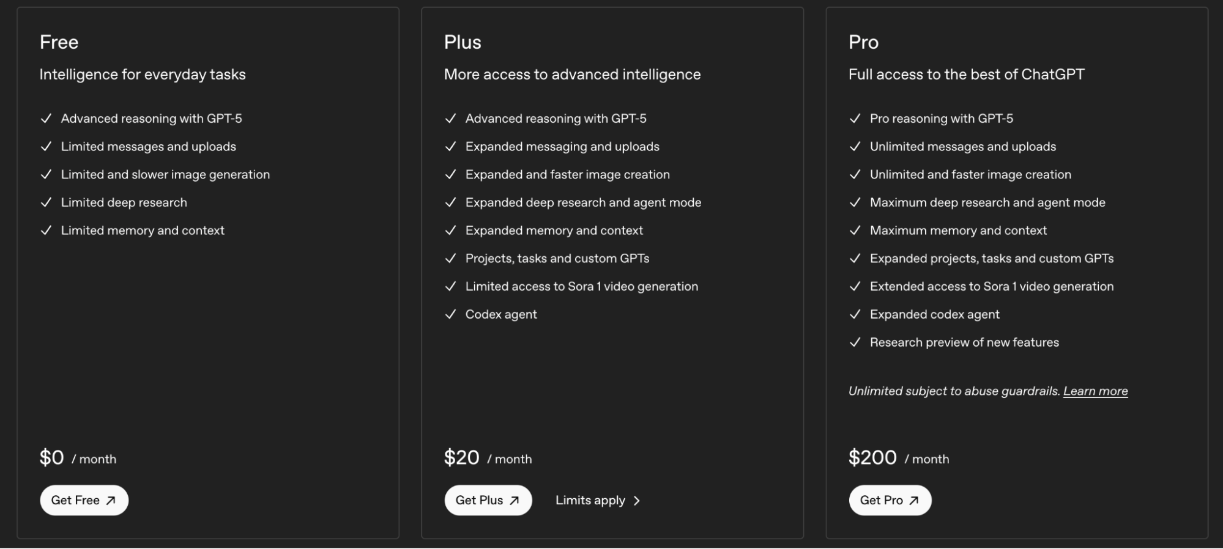Click the checkmark beside Unlimited messages and uploads
Image resolution: width=1223 pixels, height=549 pixels.
(x=855, y=147)
